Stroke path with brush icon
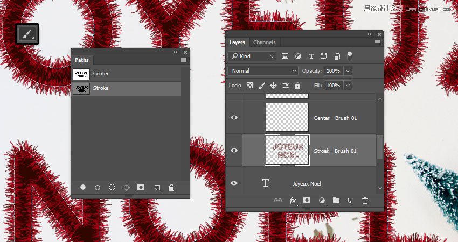 [x=98, y=188]
